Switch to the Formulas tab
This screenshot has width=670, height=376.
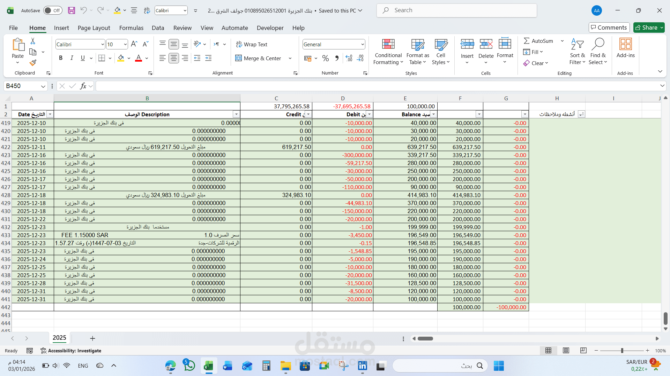tap(131, 28)
